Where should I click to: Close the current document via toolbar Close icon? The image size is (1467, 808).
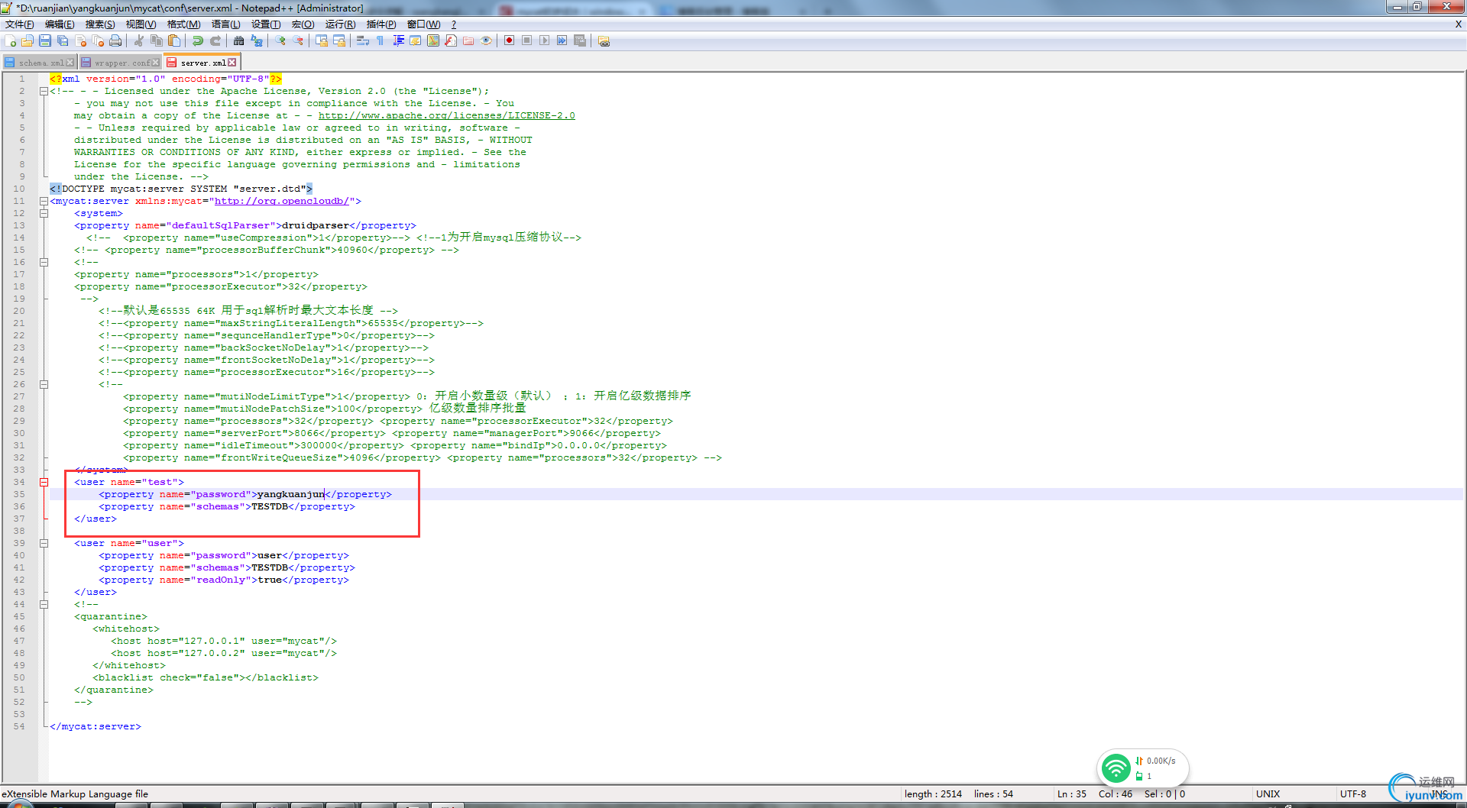[x=80, y=40]
